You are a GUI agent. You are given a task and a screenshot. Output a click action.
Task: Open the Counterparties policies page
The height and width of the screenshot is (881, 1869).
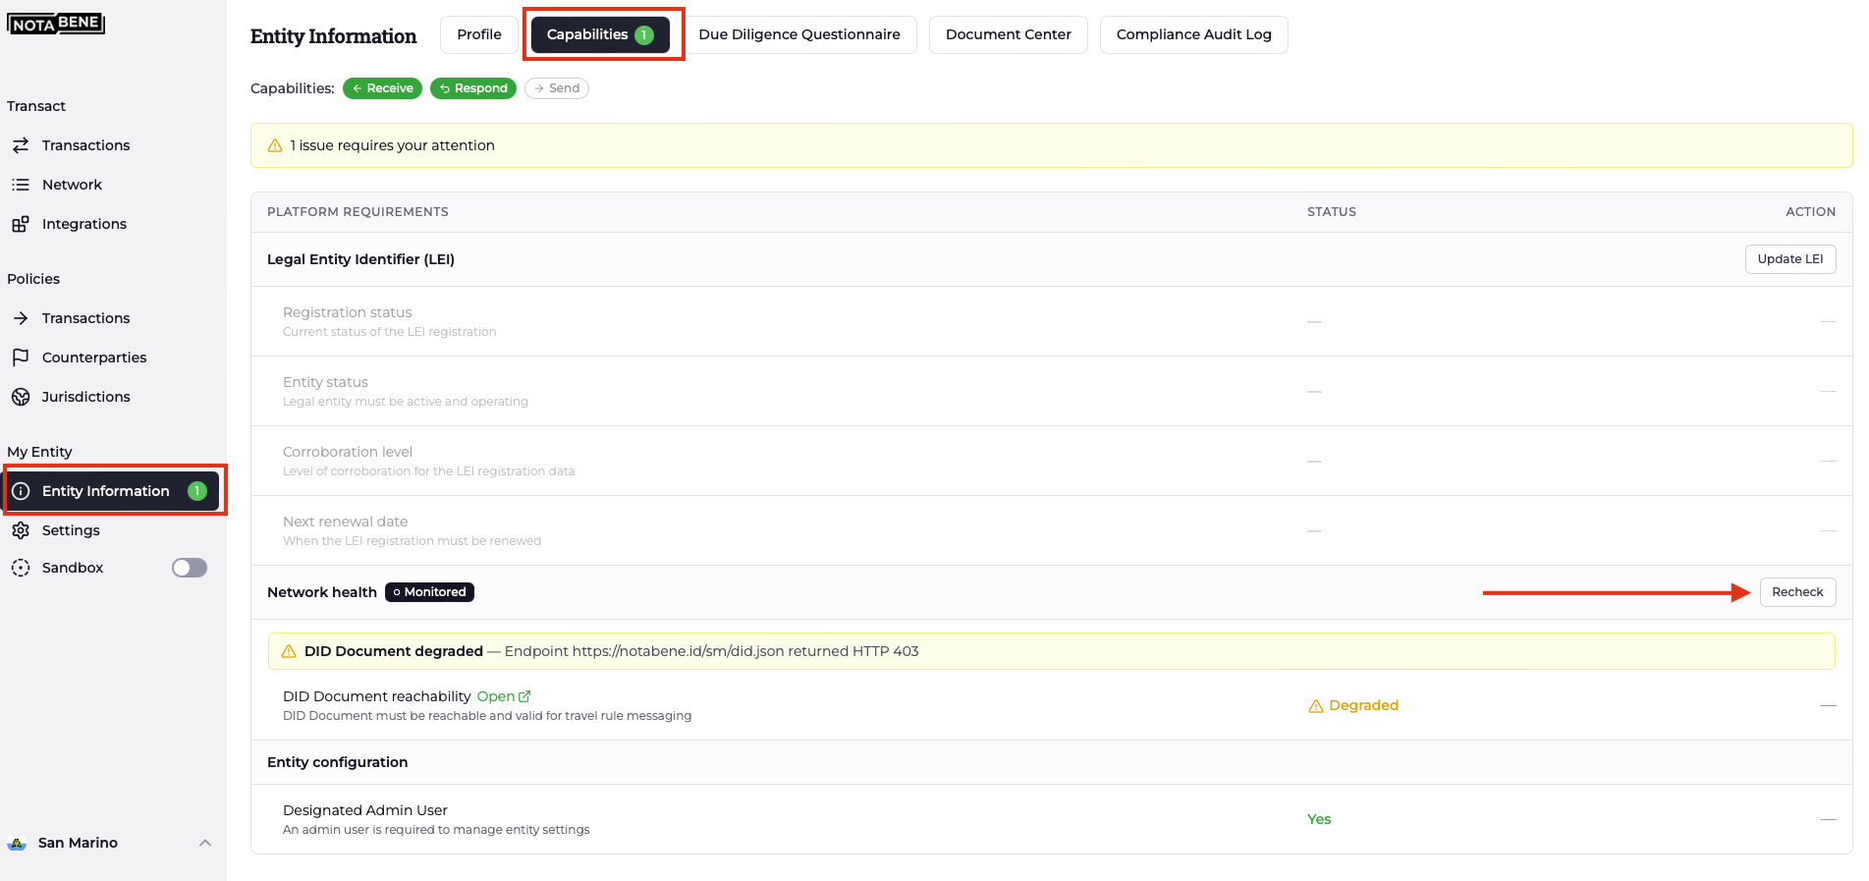[x=111, y=358]
